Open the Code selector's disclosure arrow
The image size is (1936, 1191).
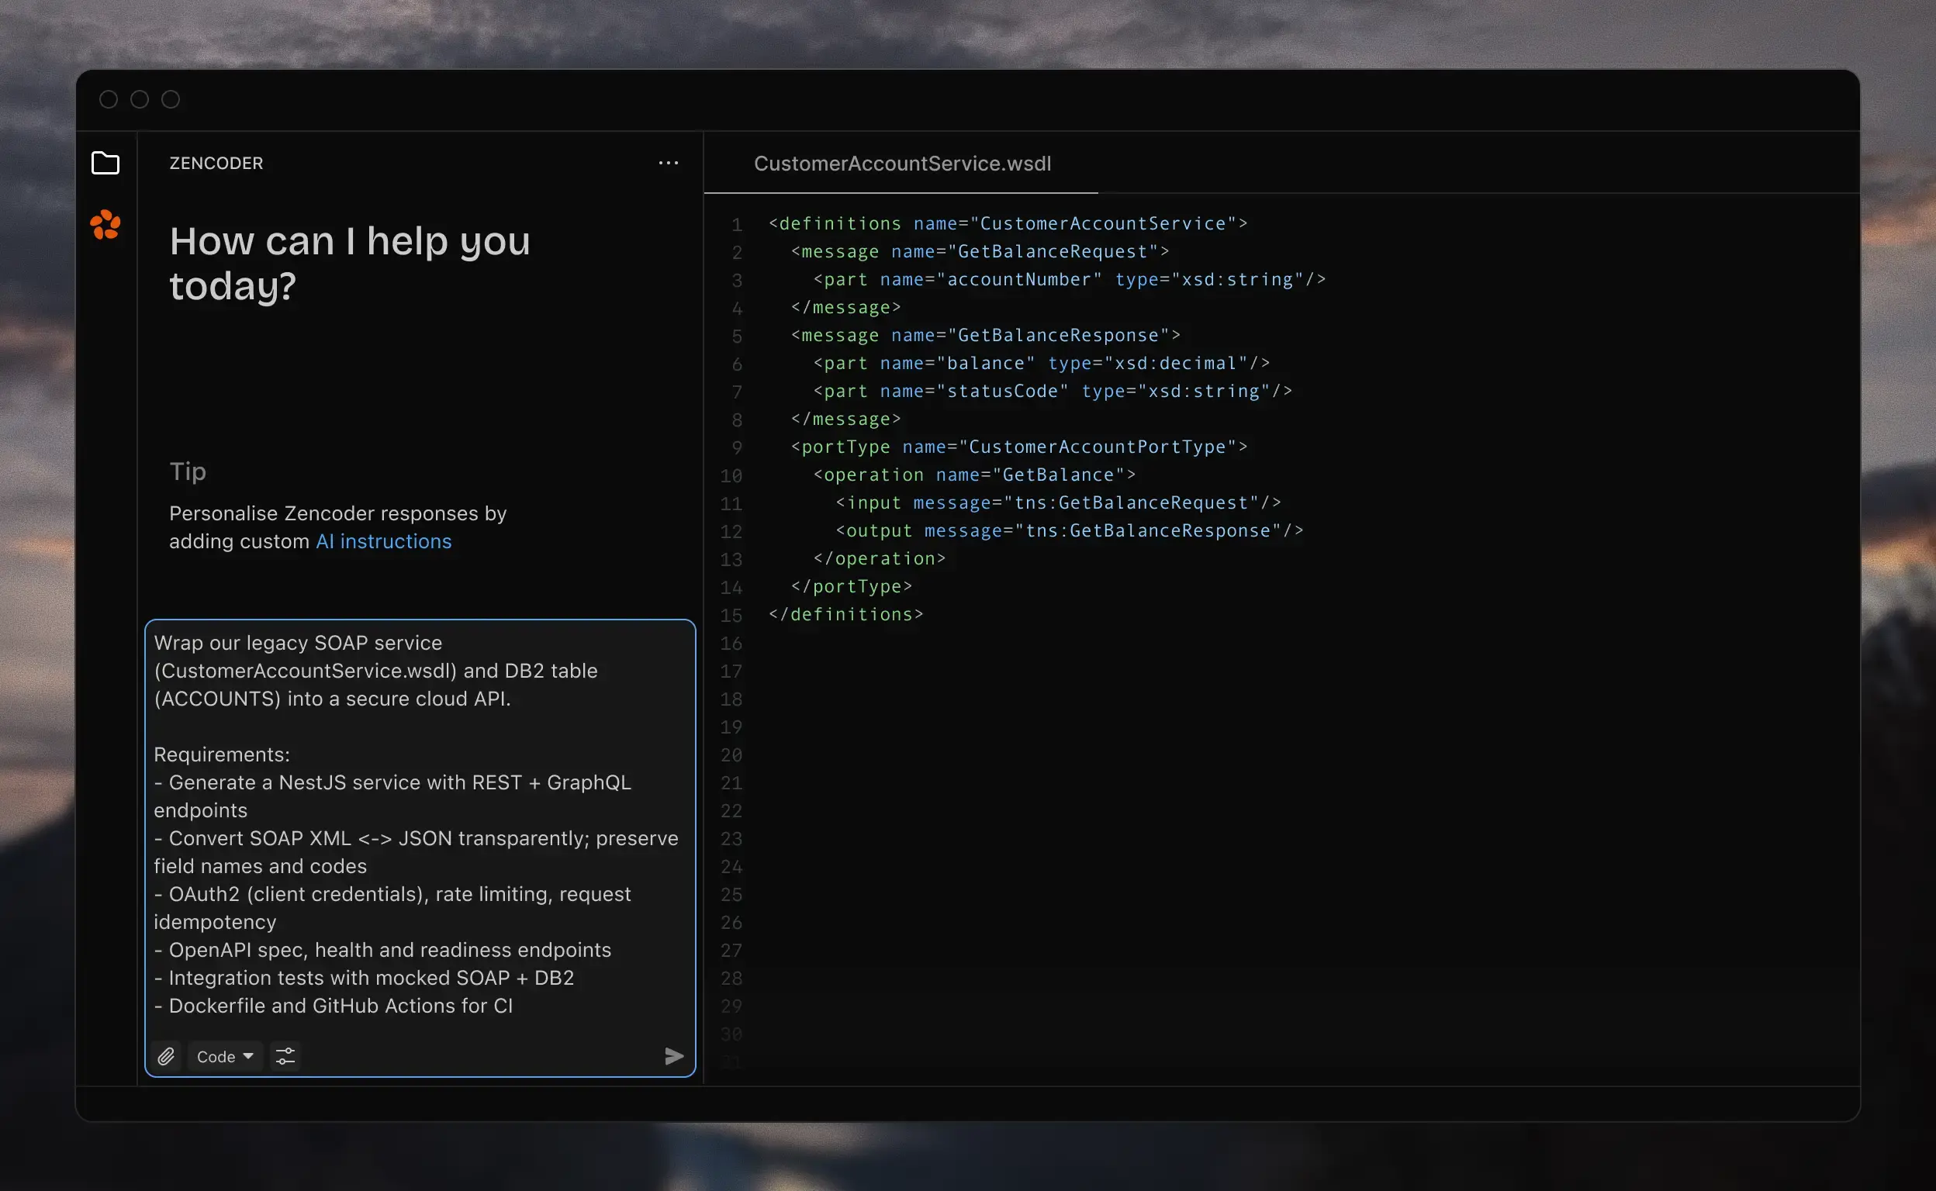point(248,1056)
